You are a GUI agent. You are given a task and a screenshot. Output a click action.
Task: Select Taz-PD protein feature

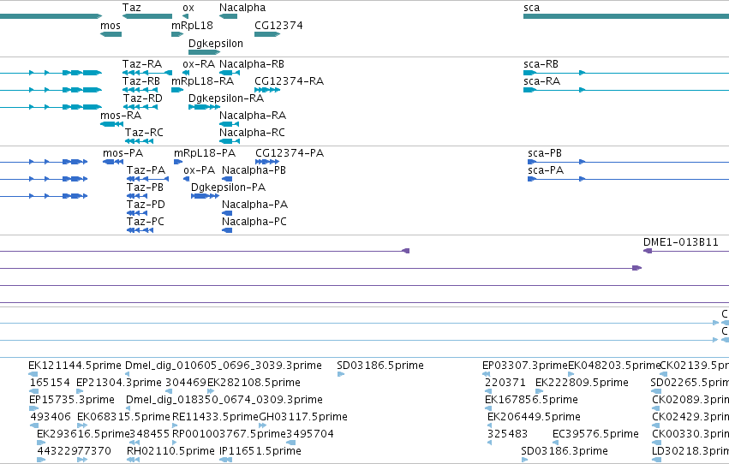[x=137, y=213]
